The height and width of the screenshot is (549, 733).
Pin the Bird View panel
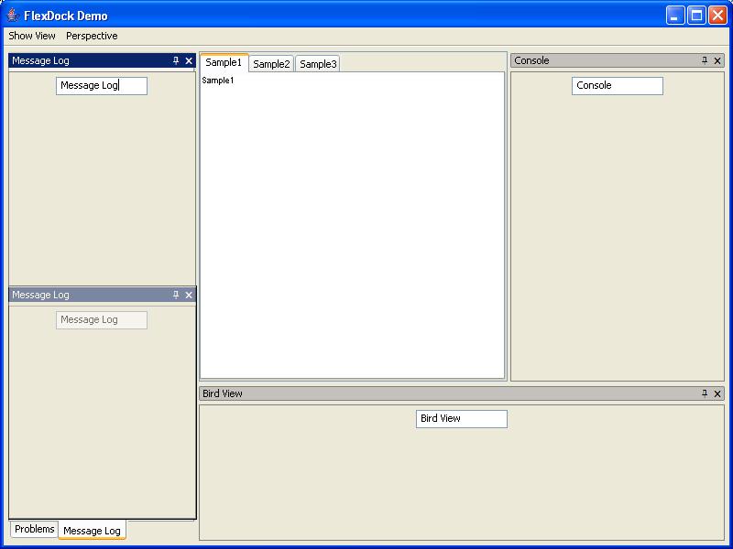click(x=705, y=393)
